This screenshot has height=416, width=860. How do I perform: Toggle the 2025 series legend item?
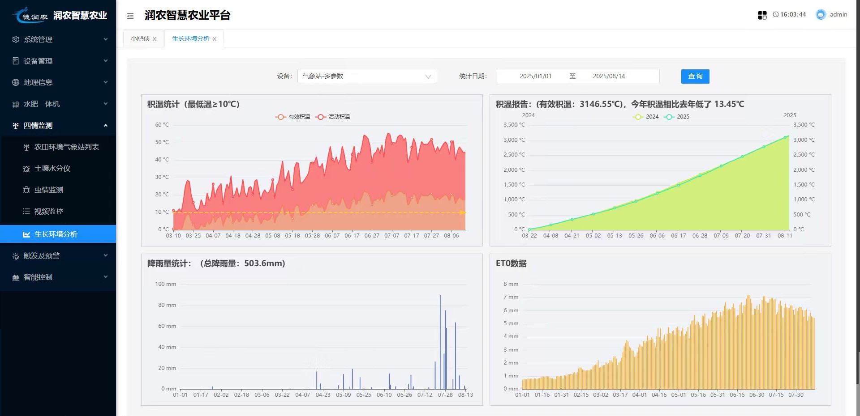677,117
